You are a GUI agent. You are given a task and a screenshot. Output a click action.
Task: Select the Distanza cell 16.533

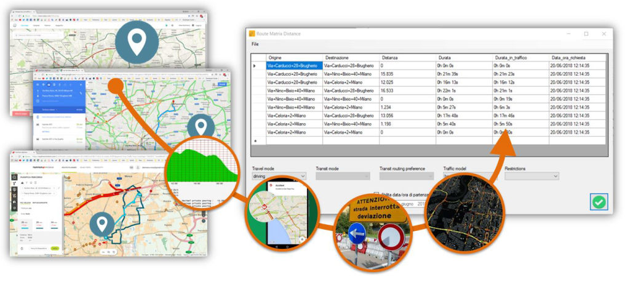pyautogui.click(x=407, y=91)
